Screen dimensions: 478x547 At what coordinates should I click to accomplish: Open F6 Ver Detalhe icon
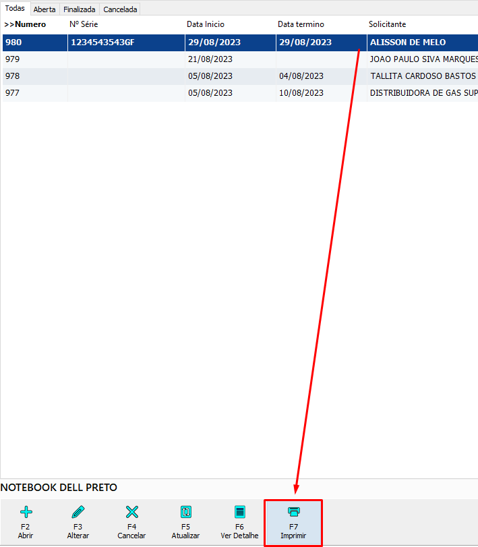(239, 512)
